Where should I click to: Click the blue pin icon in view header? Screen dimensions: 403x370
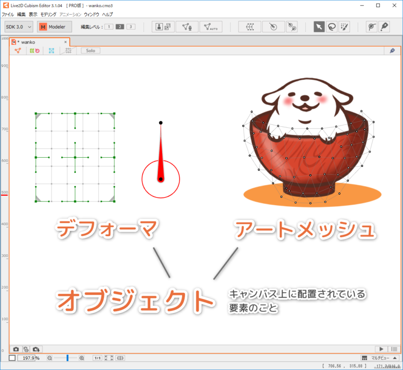[x=392, y=50]
